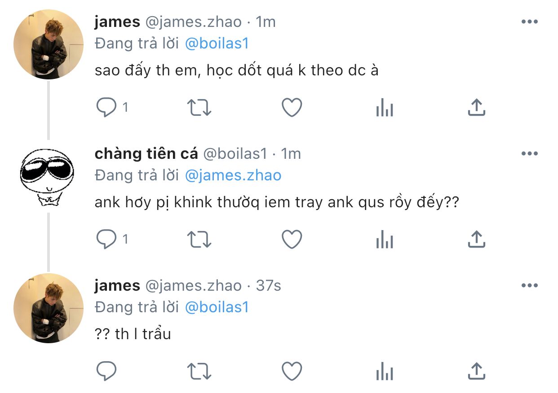The image size is (558, 393).
Task: Open more options on james's first tweet
Action: 529,22
